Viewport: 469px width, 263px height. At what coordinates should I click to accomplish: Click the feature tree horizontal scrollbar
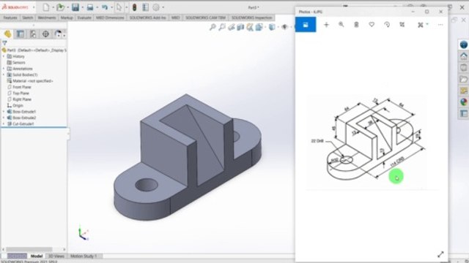[x=29, y=249]
